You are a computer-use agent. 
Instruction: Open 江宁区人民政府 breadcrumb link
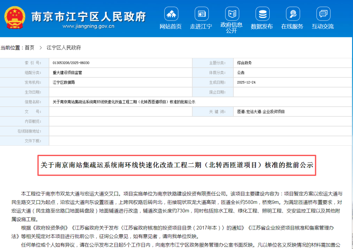(x=64, y=48)
